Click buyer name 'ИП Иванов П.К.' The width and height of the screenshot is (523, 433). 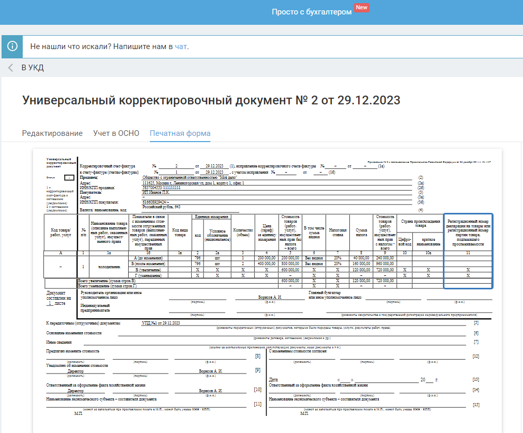click(156, 192)
